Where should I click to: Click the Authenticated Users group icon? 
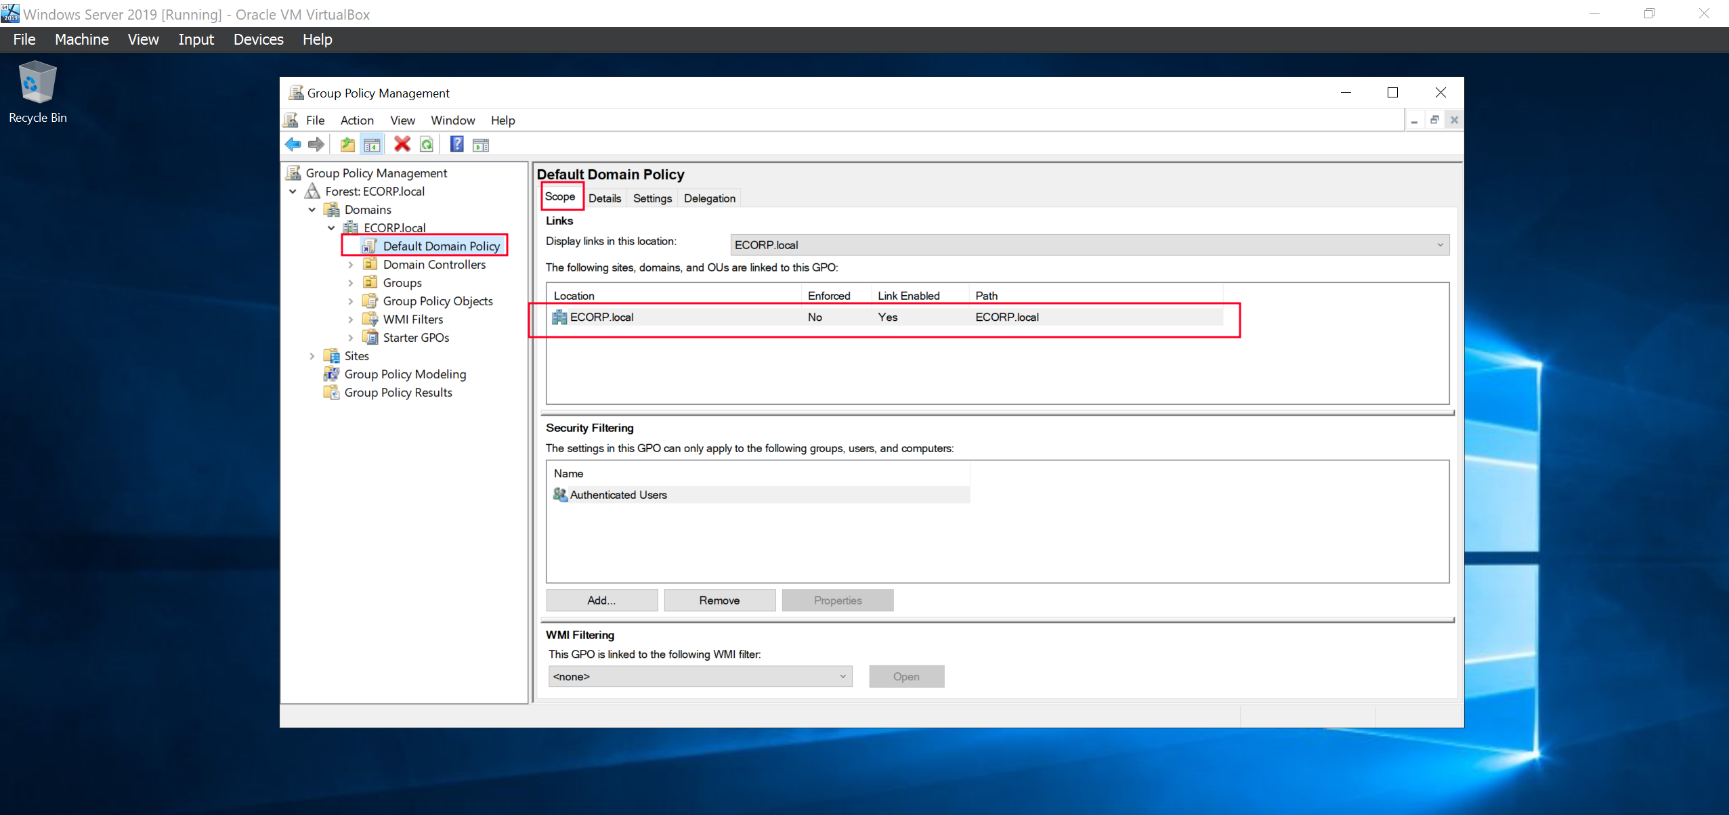(x=560, y=495)
